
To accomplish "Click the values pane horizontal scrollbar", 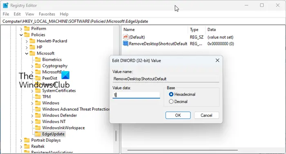I will tap(182, 150).
